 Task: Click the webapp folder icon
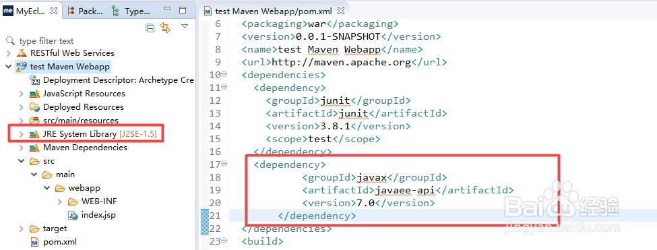click(x=61, y=187)
